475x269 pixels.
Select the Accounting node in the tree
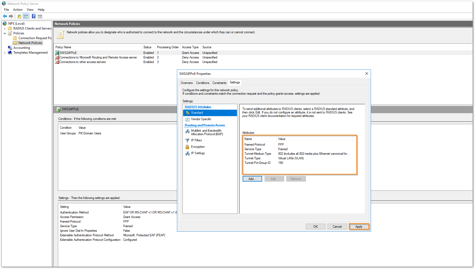click(x=21, y=48)
